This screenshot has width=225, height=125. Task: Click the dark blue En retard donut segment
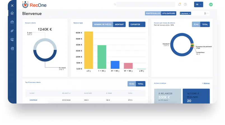click(x=45, y=60)
